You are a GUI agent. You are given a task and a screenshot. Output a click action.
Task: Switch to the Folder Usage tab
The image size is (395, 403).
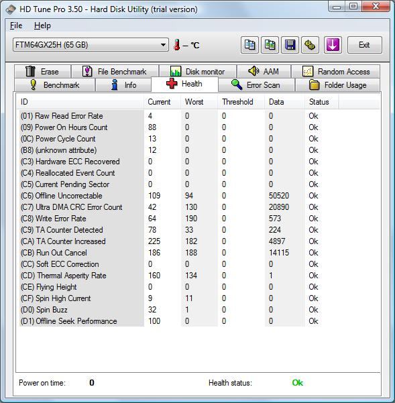tap(337, 84)
